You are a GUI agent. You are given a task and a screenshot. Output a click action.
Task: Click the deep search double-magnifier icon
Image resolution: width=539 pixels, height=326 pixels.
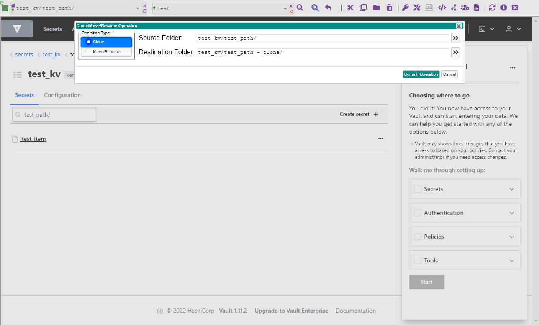click(x=315, y=8)
